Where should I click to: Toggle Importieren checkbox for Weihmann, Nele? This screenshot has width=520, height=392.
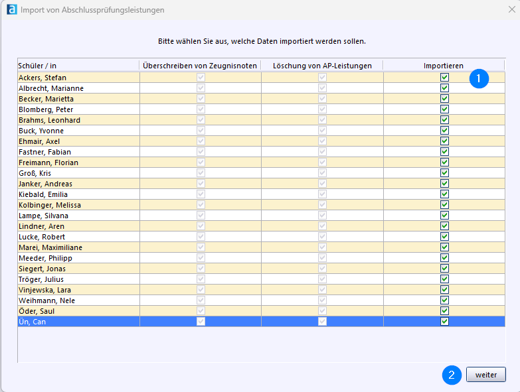[x=444, y=300]
